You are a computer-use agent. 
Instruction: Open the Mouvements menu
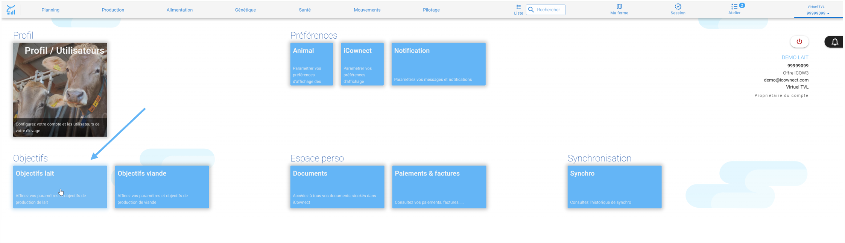367,10
